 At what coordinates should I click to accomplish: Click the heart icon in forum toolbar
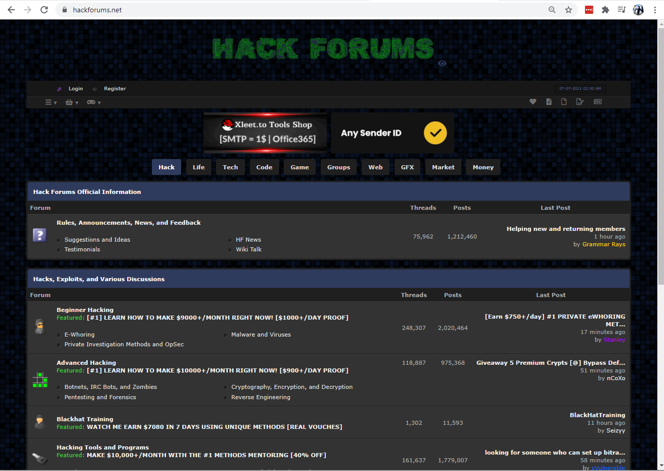click(533, 102)
